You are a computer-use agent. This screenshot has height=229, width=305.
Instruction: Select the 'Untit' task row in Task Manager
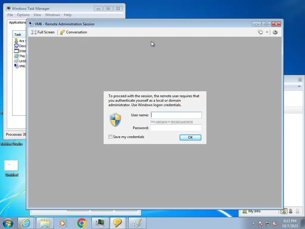click(20, 61)
